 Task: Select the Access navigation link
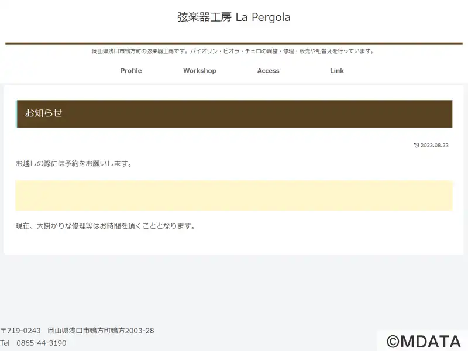pos(269,71)
